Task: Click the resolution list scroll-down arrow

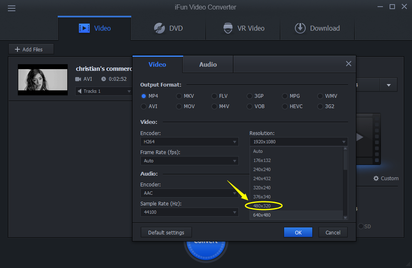Action: click(x=345, y=217)
